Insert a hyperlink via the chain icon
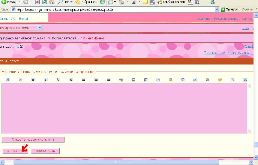The width and height of the screenshot is (258, 165). tap(121, 80)
